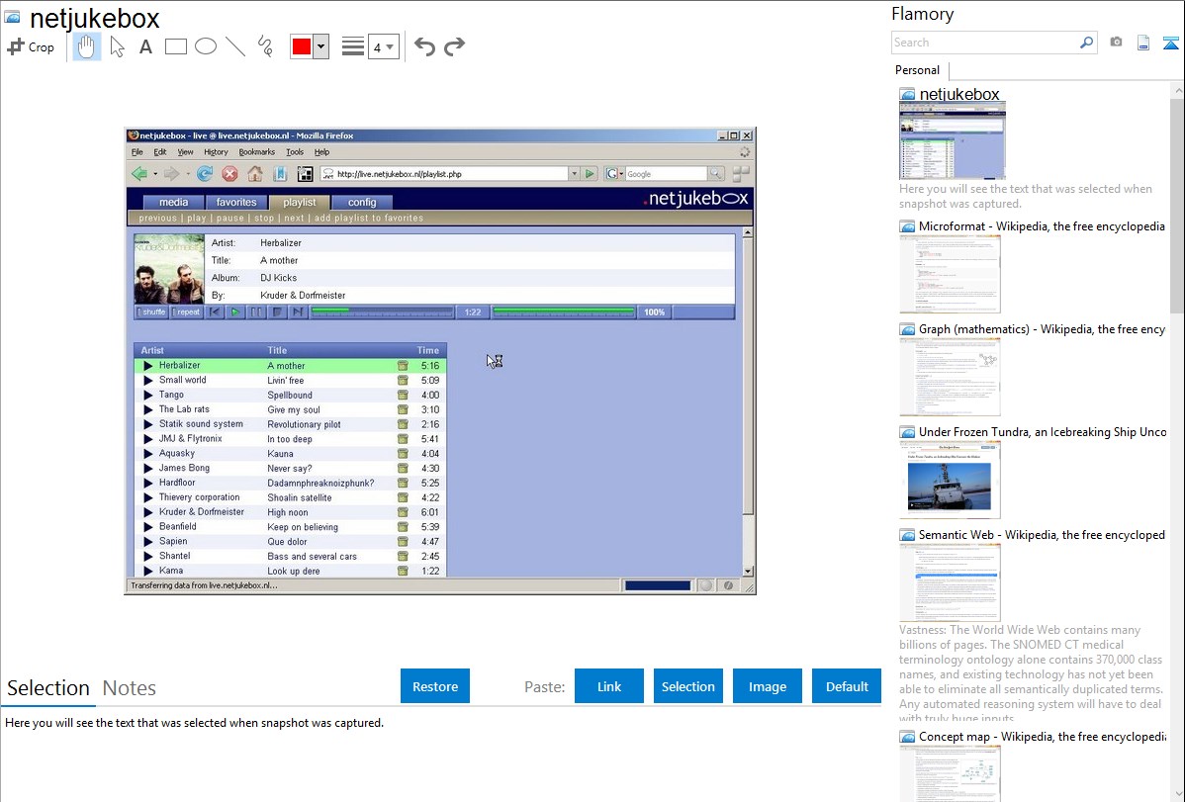
Task: Click the Kruder & Dorfmeister album cover
Action: coord(169,269)
